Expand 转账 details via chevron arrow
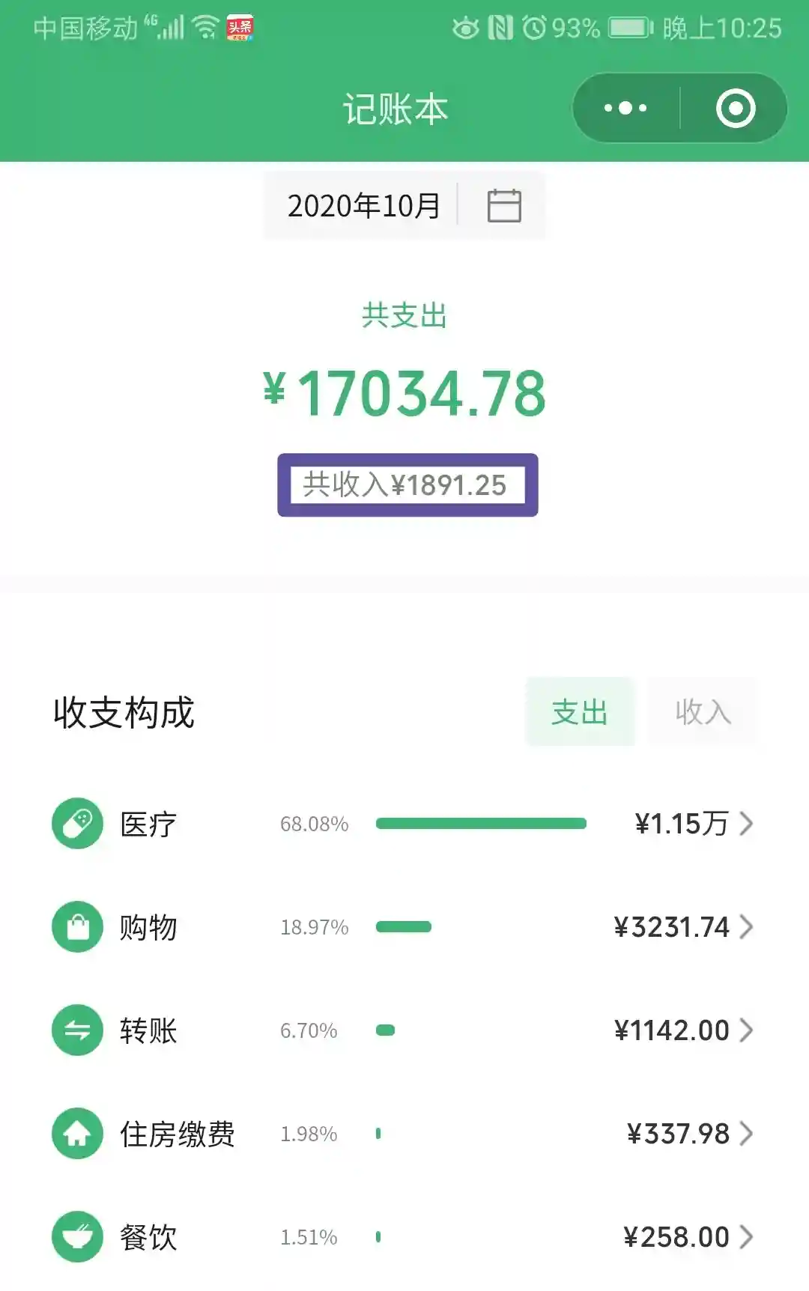 coord(746,1030)
